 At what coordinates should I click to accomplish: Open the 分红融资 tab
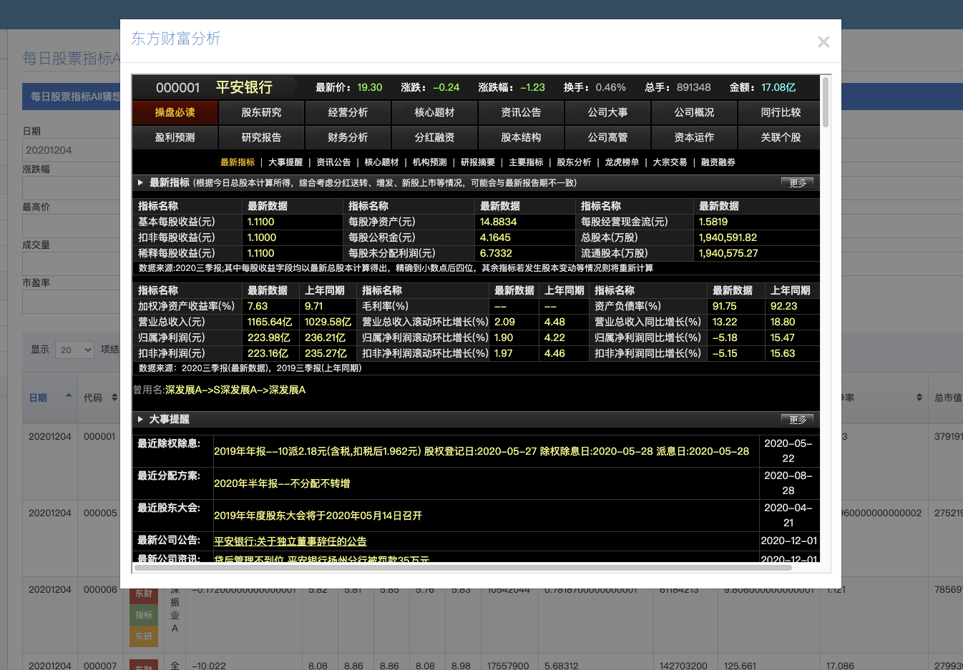click(434, 137)
